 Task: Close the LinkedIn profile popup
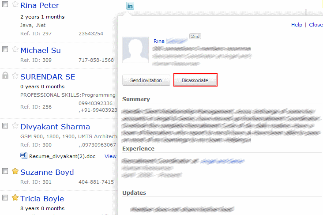point(316,25)
